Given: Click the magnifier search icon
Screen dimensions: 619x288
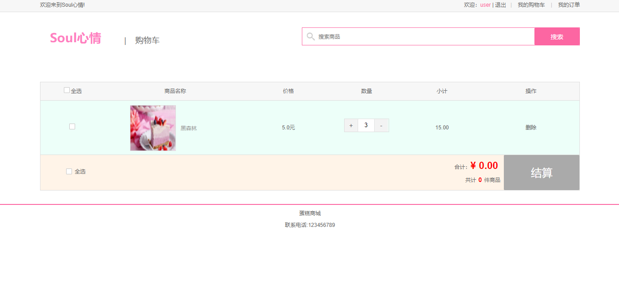Looking at the screenshot, I should [310, 36].
